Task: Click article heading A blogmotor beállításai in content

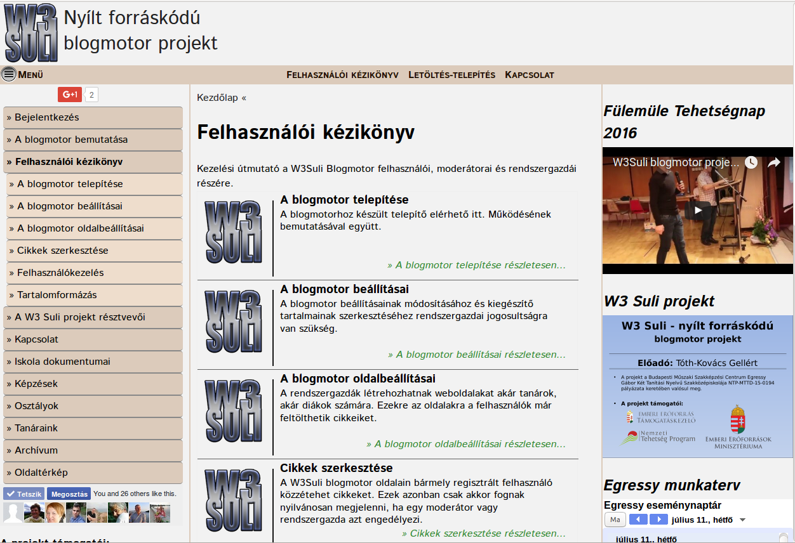Action: [345, 289]
